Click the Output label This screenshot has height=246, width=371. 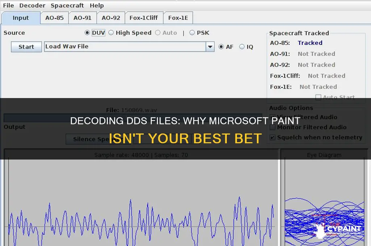pyautogui.click(x=14, y=127)
